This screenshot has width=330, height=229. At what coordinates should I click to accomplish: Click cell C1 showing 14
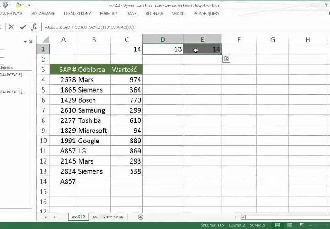click(126, 49)
